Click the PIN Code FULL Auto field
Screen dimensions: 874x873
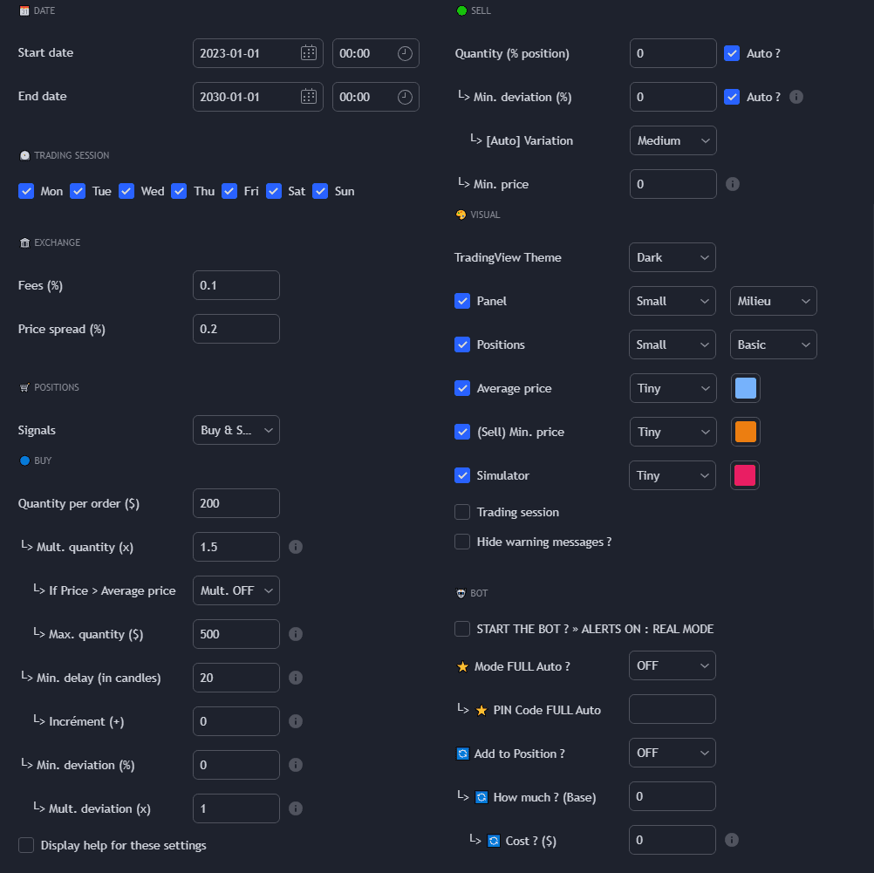click(x=672, y=709)
